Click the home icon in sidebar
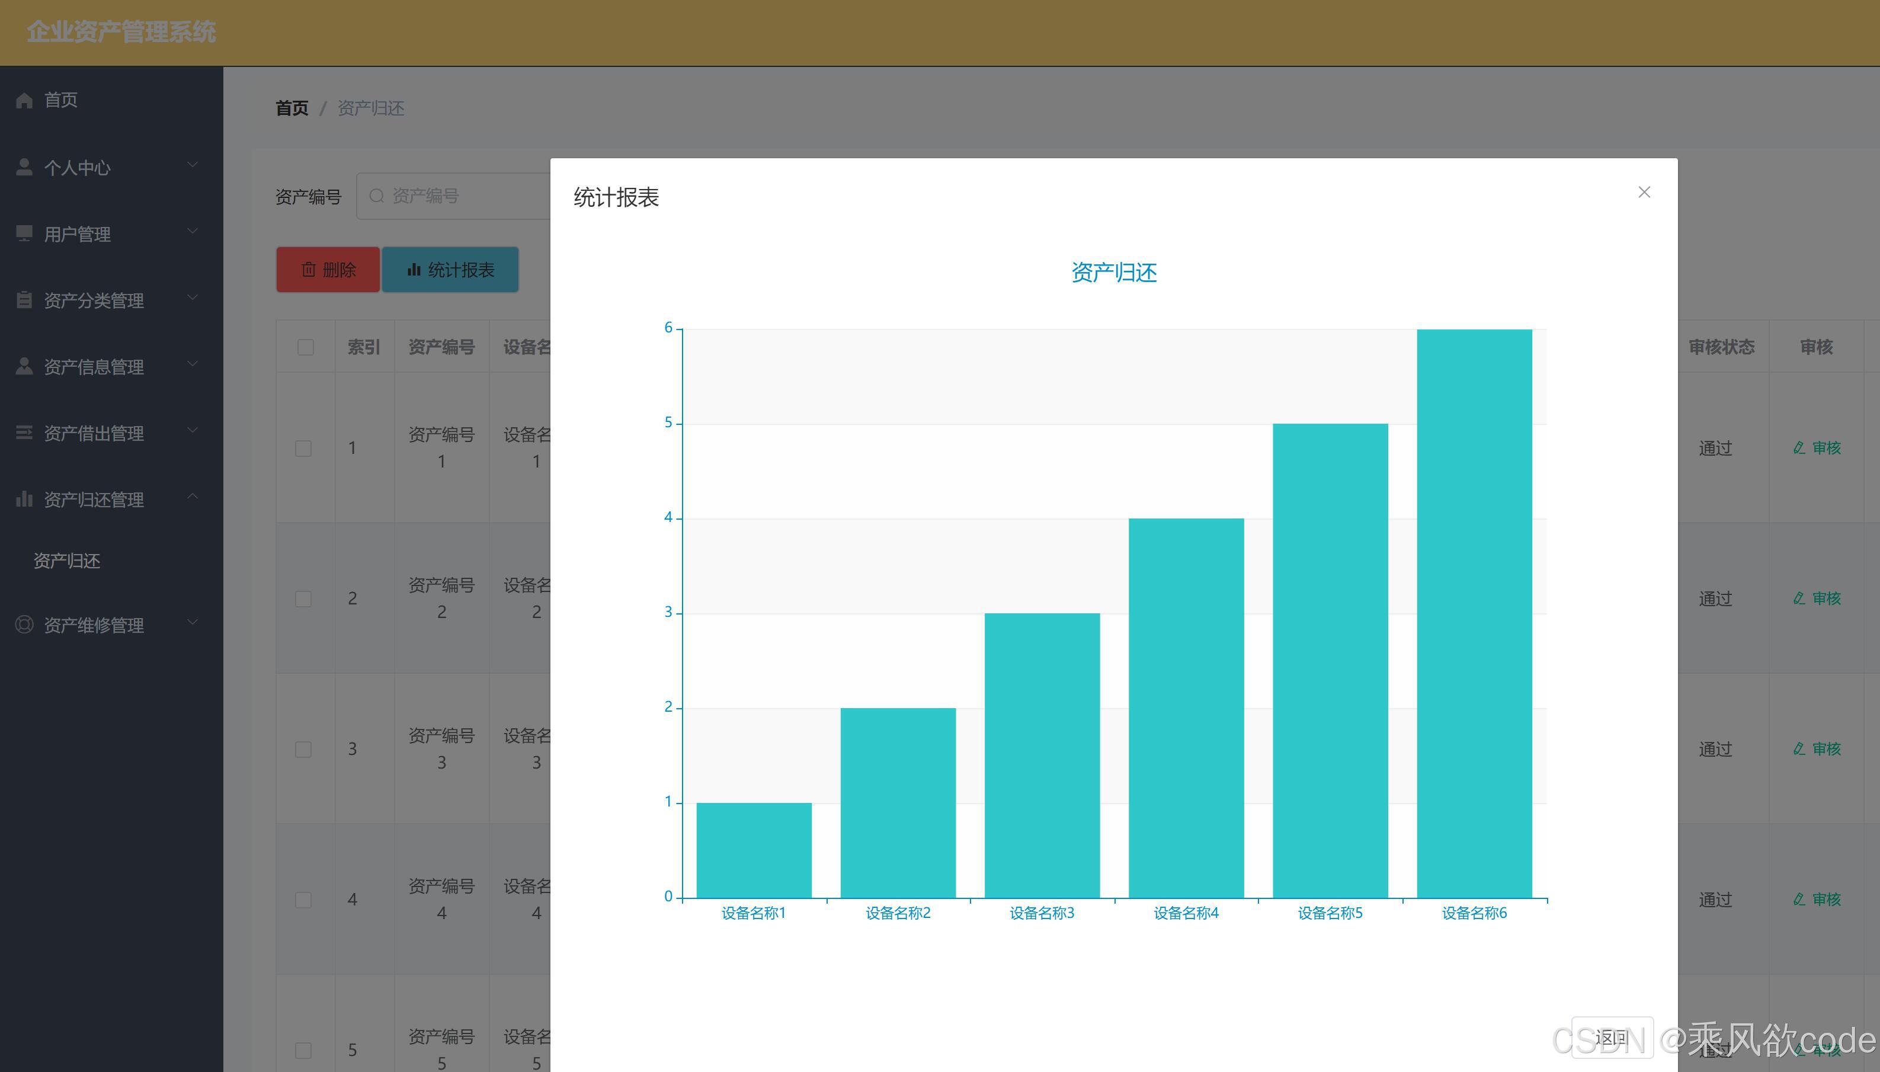This screenshot has height=1072, width=1880. 24,100
